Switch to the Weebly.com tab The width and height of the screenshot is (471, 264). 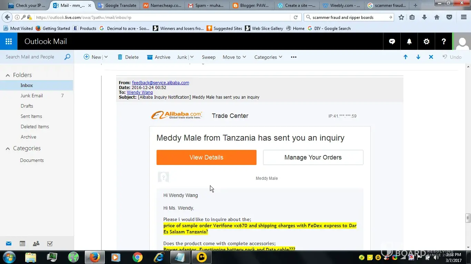(x=342, y=5)
